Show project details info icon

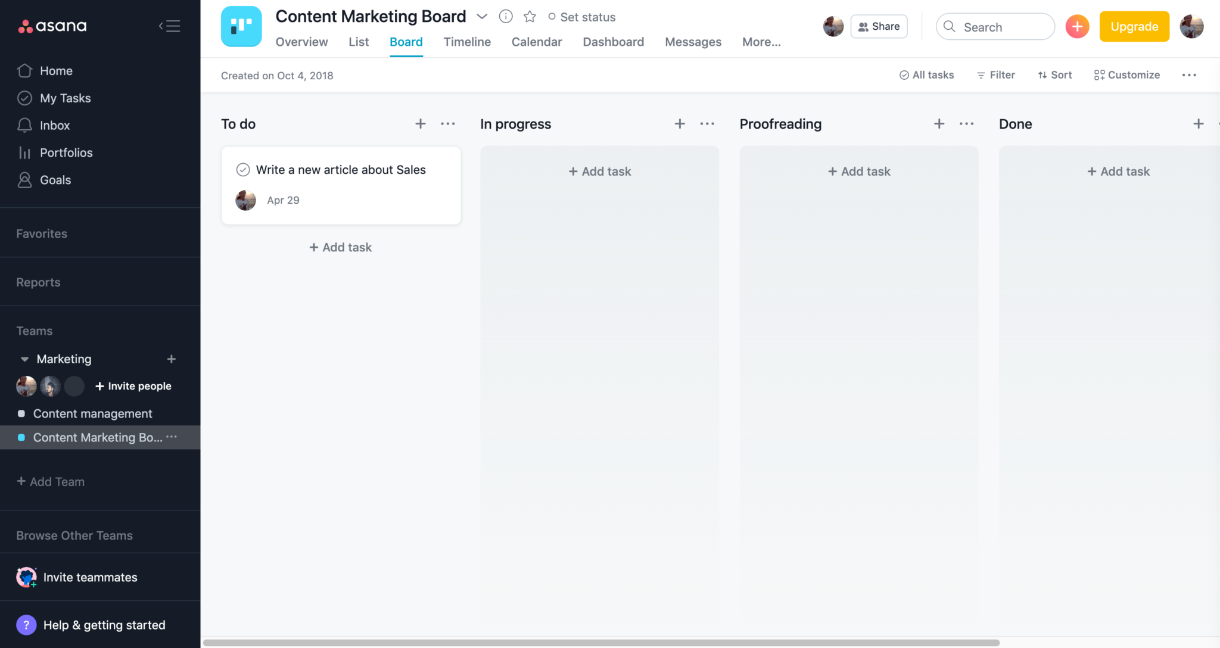click(506, 17)
